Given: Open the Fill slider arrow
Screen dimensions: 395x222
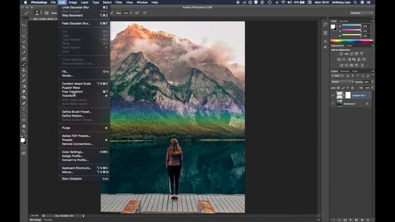Looking at the screenshot, I should [372, 88].
